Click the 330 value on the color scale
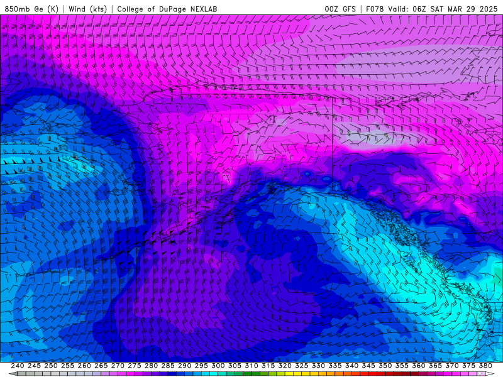Screen dimensions: 503x377 318,366
